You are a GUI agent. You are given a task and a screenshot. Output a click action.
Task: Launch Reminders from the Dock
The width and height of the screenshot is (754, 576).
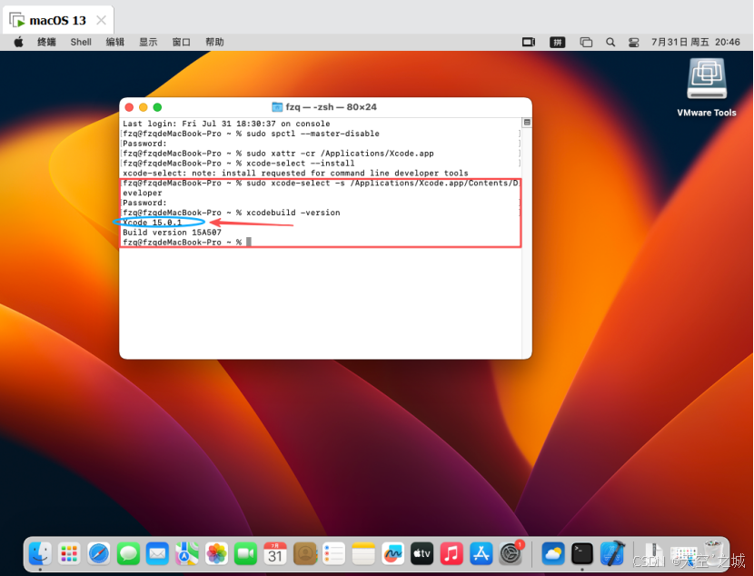click(334, 554)
